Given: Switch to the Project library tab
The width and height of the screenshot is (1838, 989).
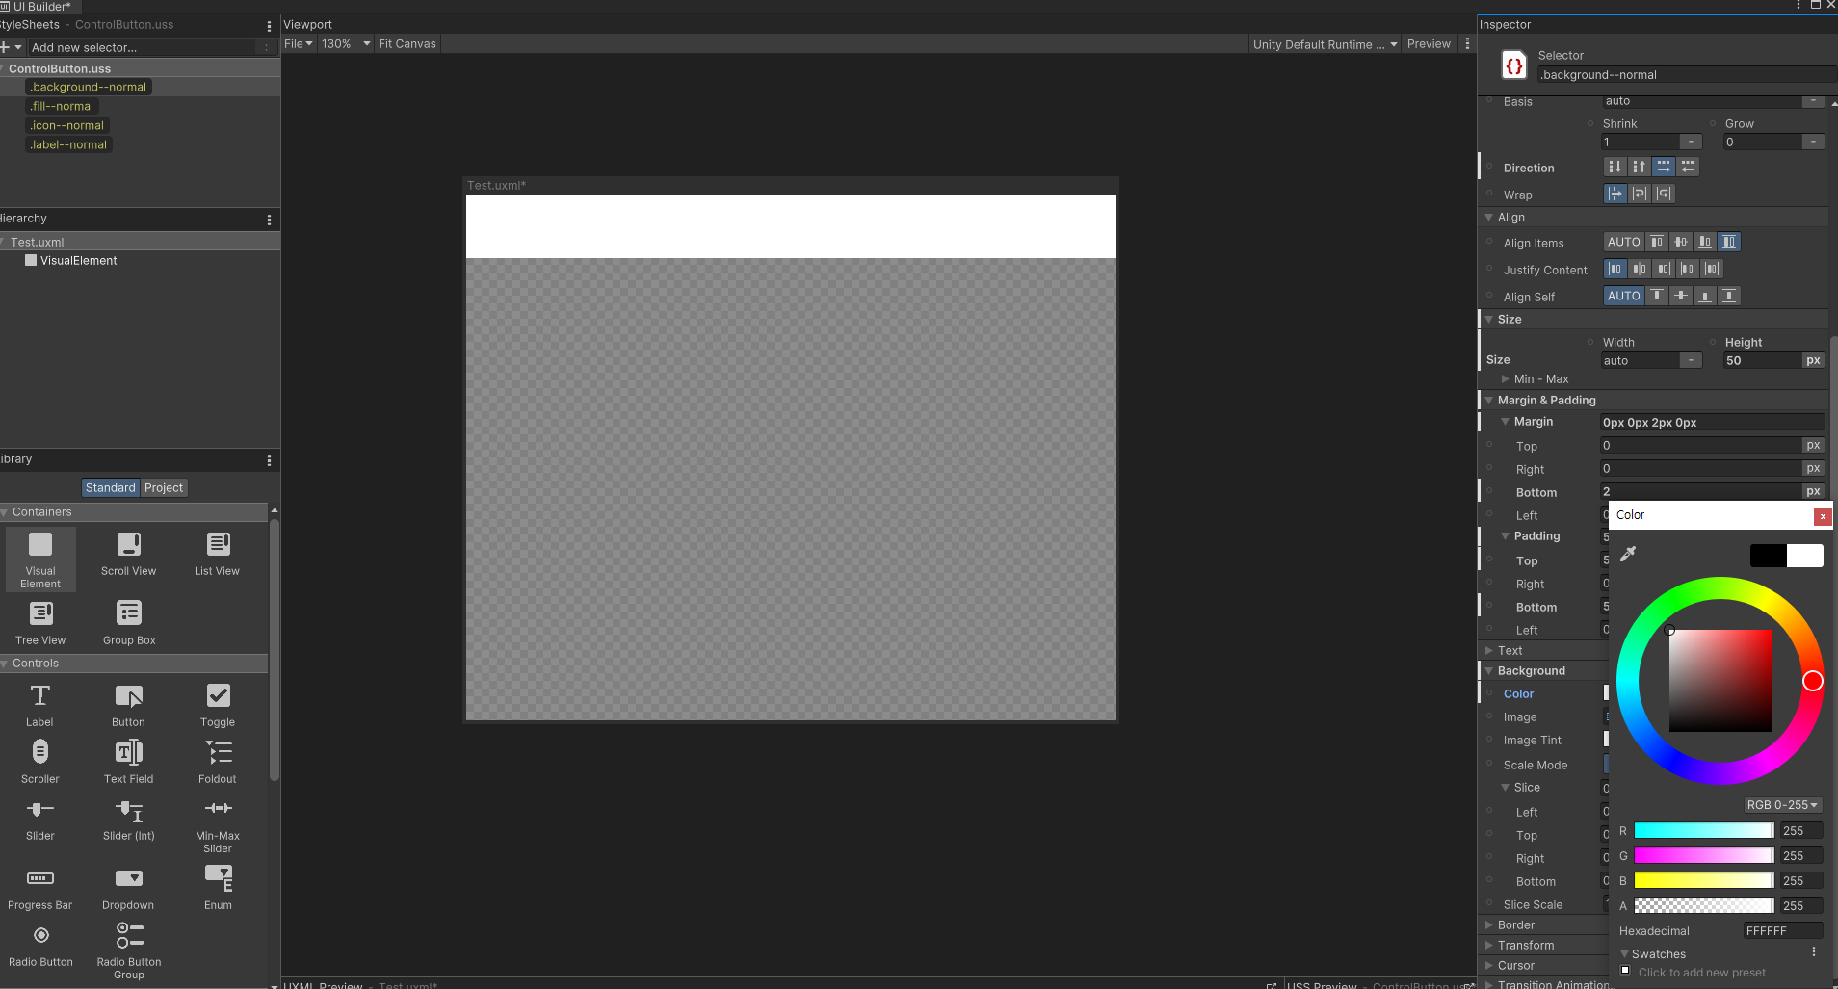Looking at the screenshot, I should tap(164, 488).
